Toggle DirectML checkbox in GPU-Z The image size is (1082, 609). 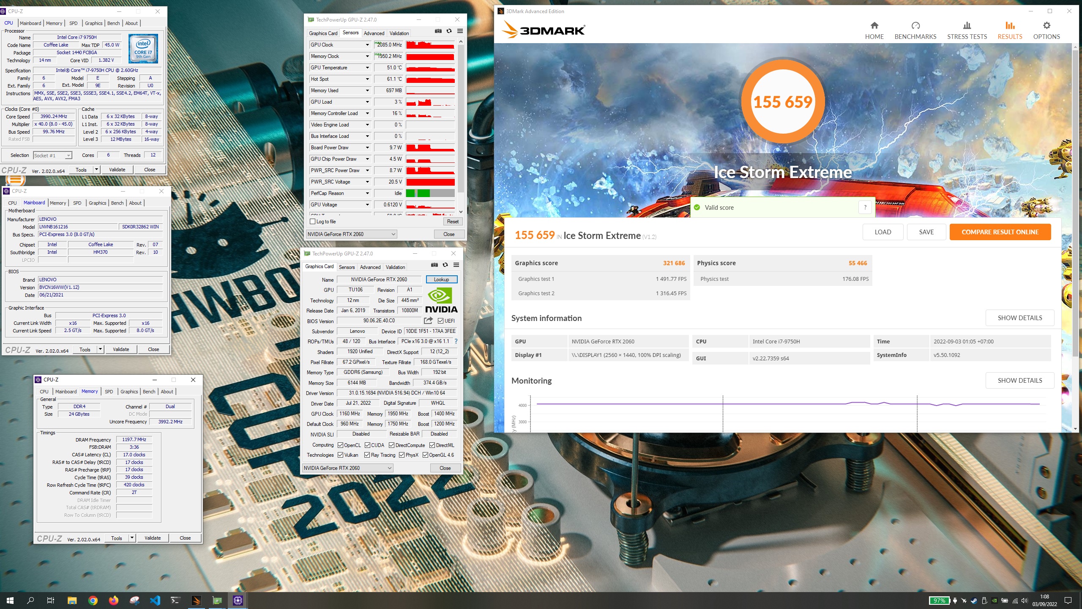[x=432, y=445]
